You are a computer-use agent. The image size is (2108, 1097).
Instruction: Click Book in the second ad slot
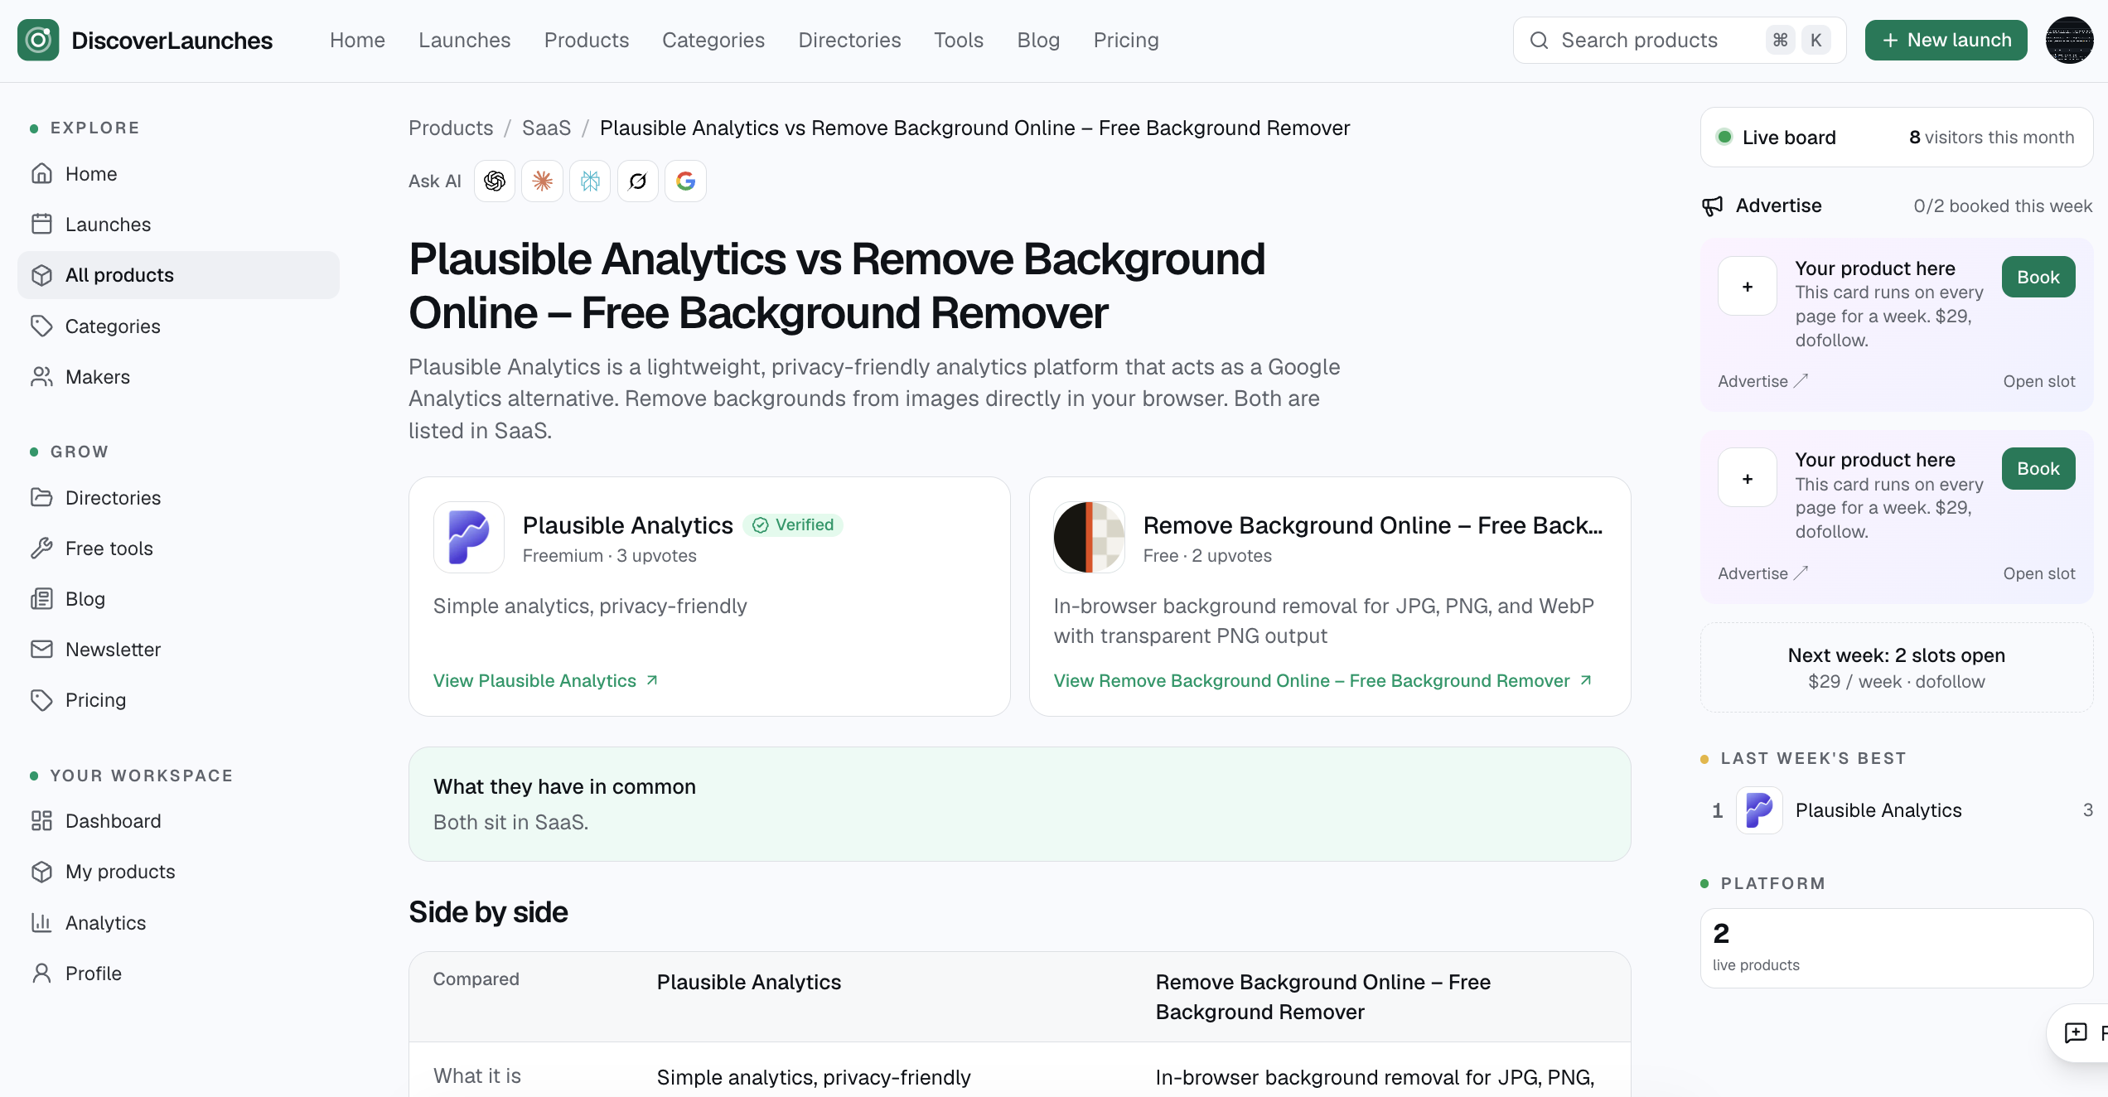point(2038,468)
